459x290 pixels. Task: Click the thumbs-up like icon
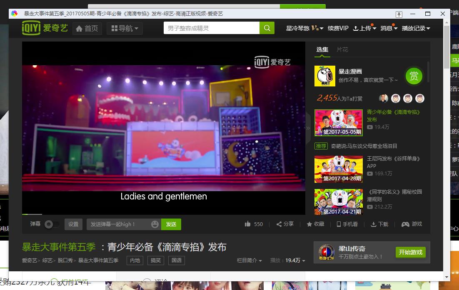(x=248, y=224)
